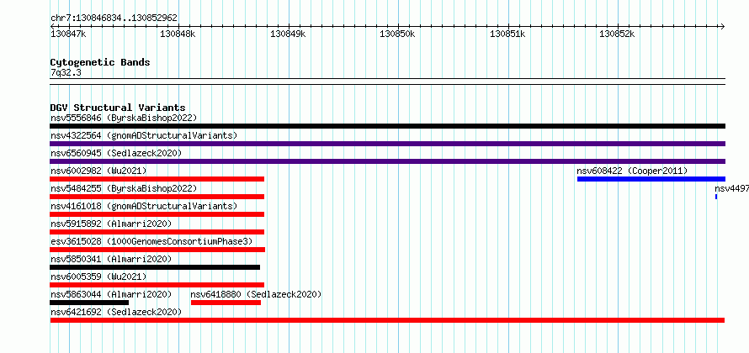Viewport: 749px width, 353px height.
Task: Click the 130850k ruler tick label
Action: pyautogui.click(x=397, y=34)
